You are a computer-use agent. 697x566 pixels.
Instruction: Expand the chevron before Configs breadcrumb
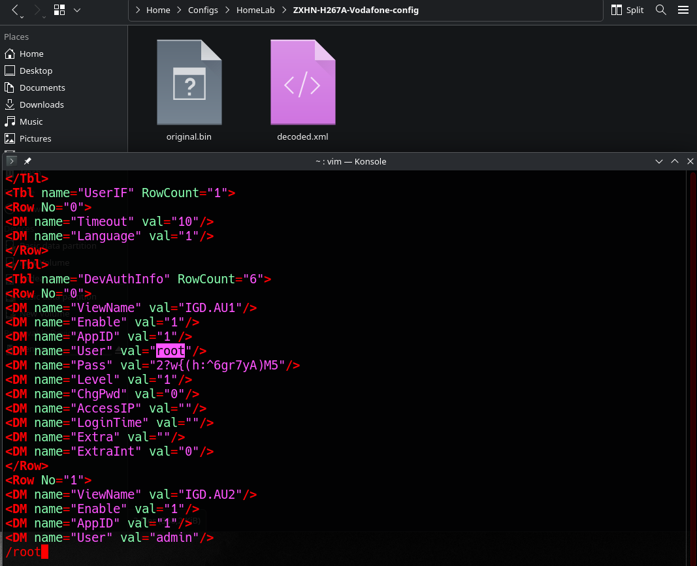pyautogui.click(x=180, y=10)
